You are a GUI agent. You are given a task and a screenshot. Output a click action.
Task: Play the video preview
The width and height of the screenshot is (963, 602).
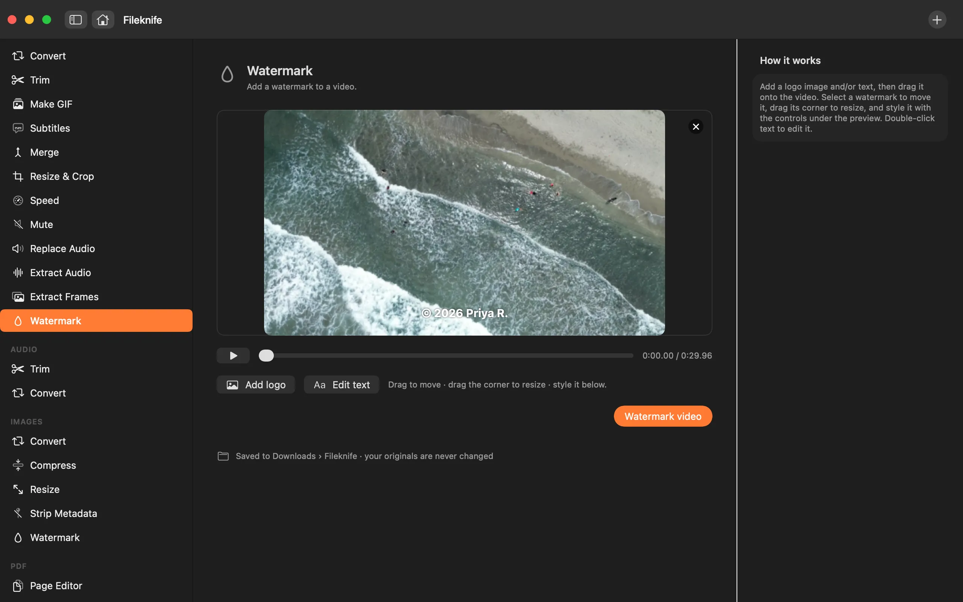pyautogui.click(x=233, y=356)
